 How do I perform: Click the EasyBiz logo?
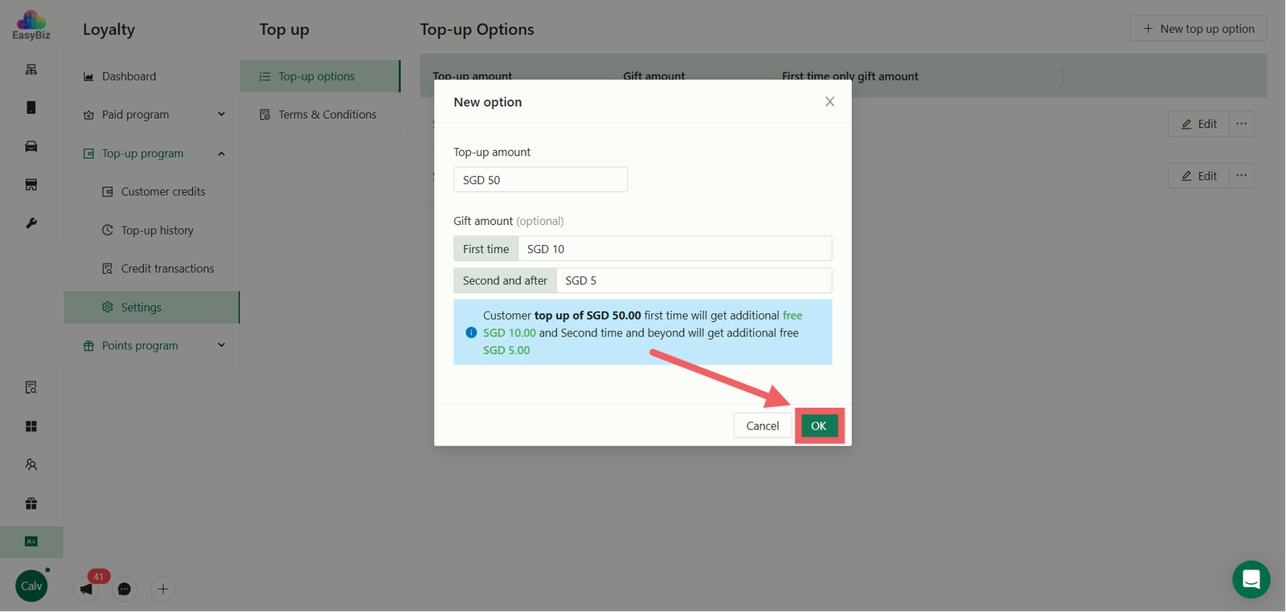(31, 25)
